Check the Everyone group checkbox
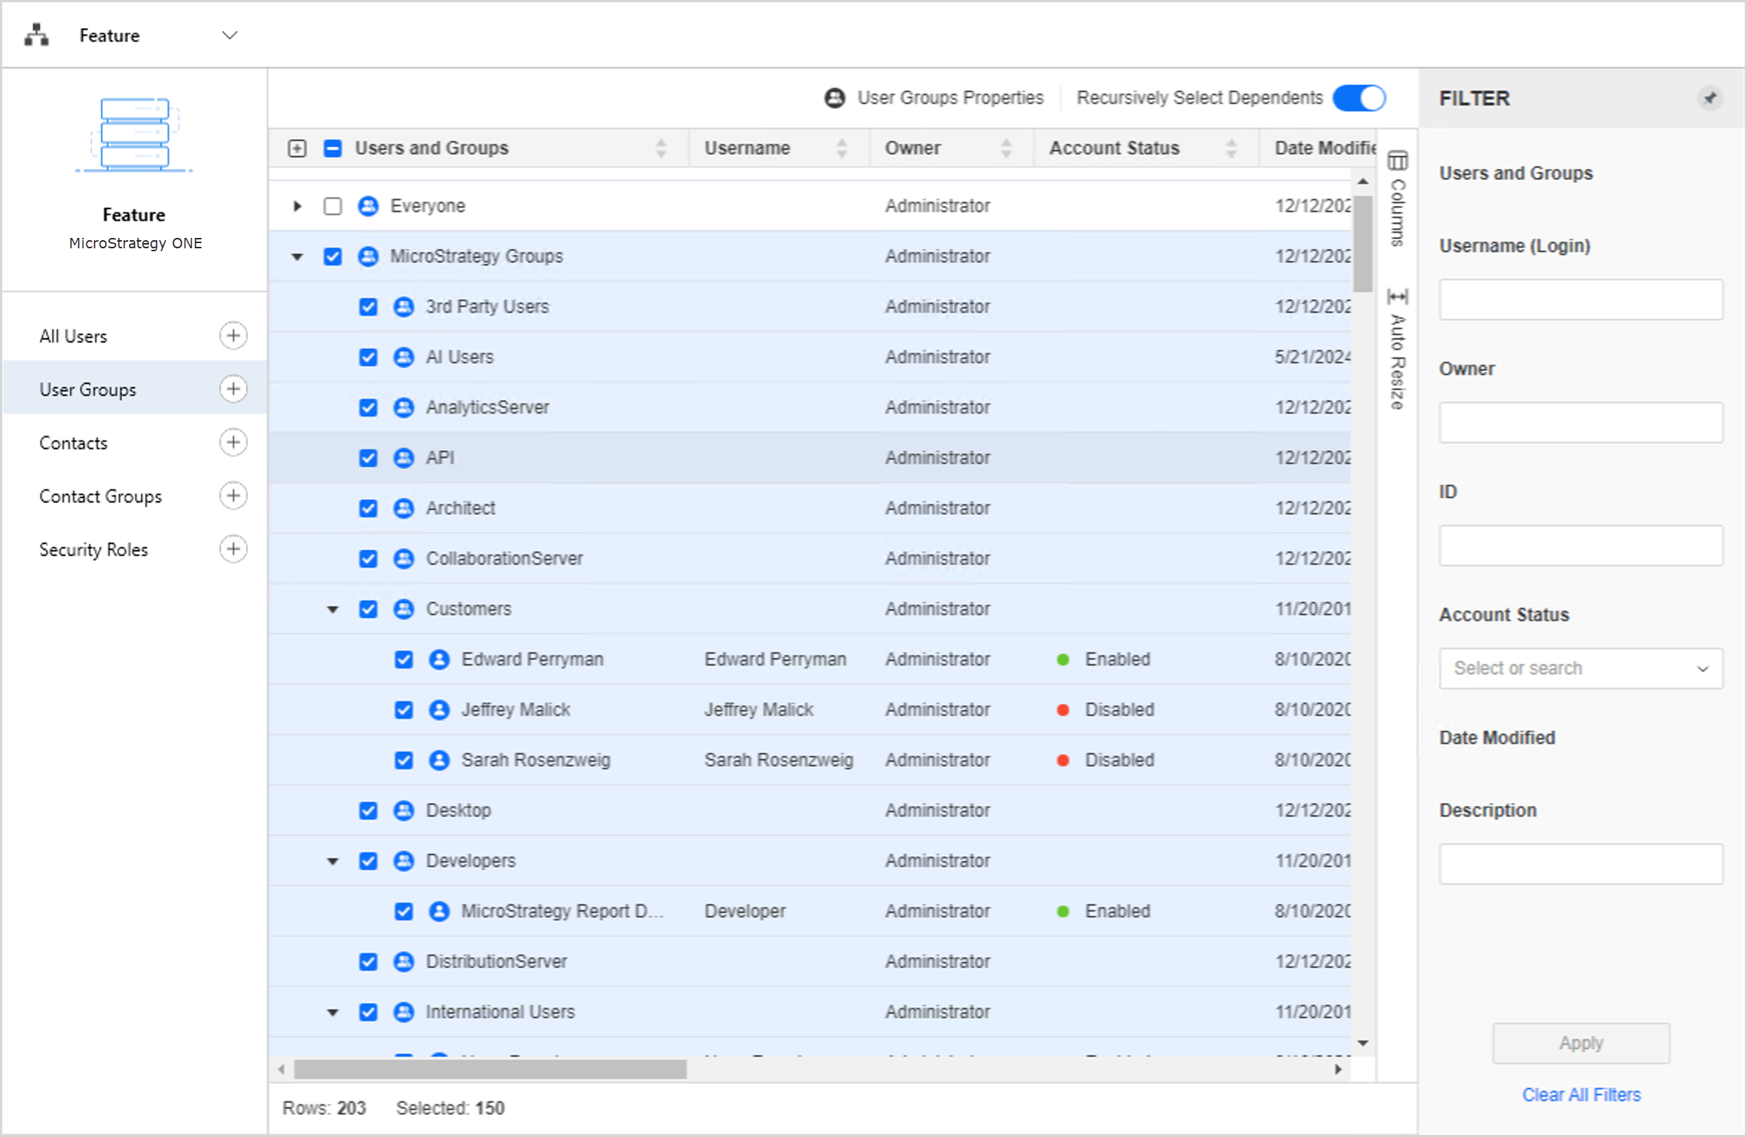1747x1137 pixels. coord(333,206)
